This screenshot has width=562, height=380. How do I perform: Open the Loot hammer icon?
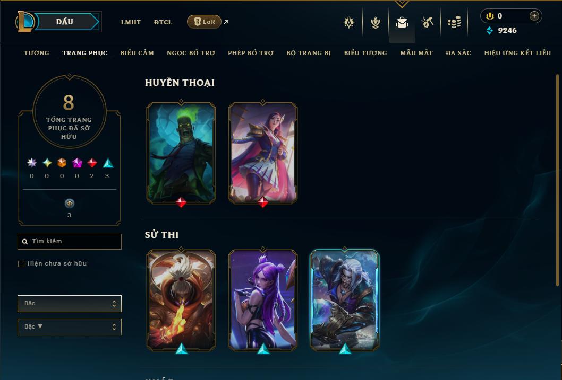(x=428, y=22)
